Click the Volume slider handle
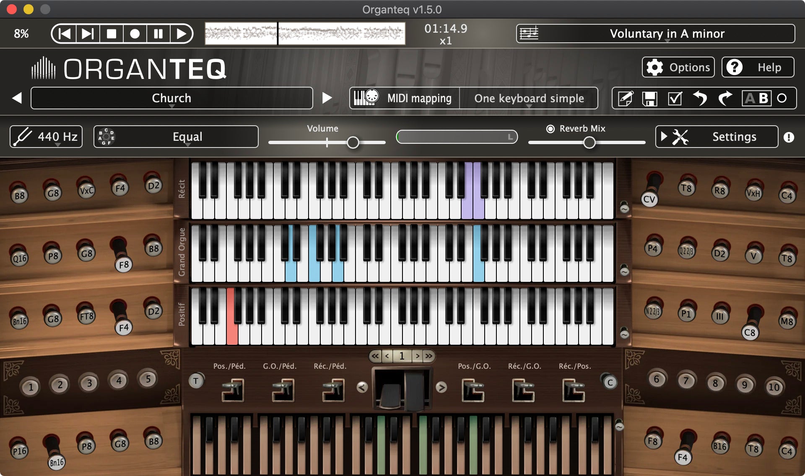 353,143
